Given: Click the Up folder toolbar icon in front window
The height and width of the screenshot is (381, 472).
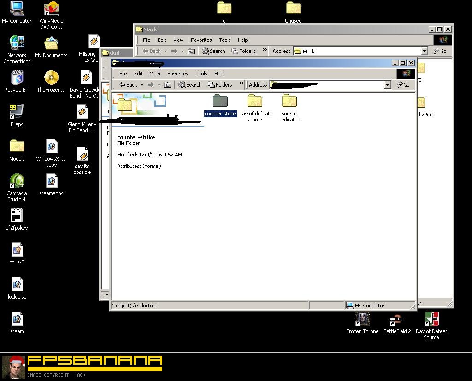Looking at the screenshot, I should pos(168,85).
